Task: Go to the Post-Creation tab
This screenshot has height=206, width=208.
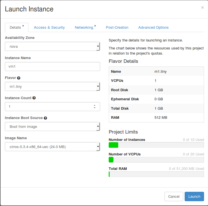Action: click(x=117, y=28)
